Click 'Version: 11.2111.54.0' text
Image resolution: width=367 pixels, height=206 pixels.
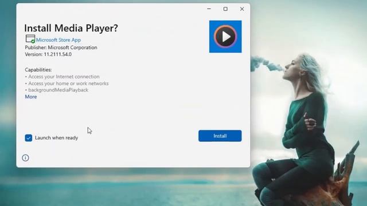point(48,54)
